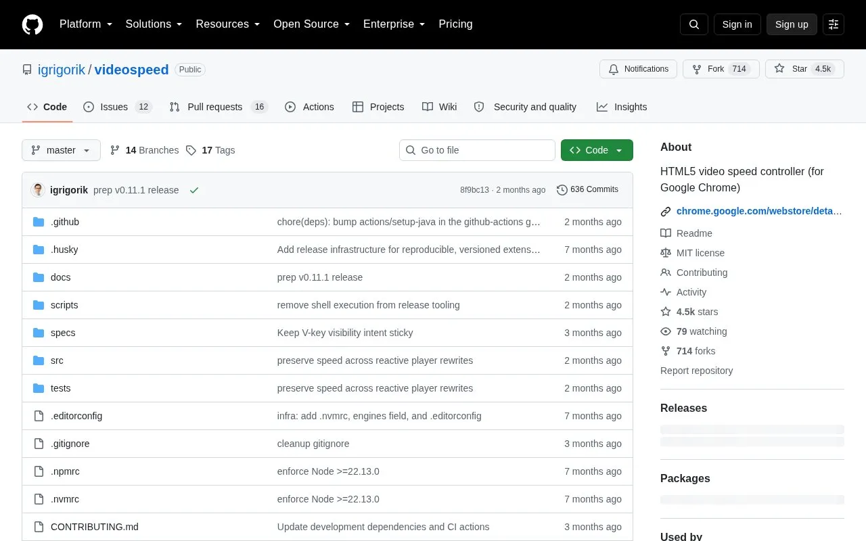This screenshot has height=541, width=866.
Task: Expand the Solutions navigation menu
Action: click(154, 24)
